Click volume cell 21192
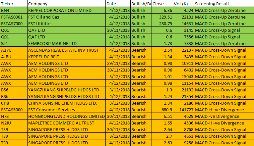The image size is (254, 146). tap(183, 90)
